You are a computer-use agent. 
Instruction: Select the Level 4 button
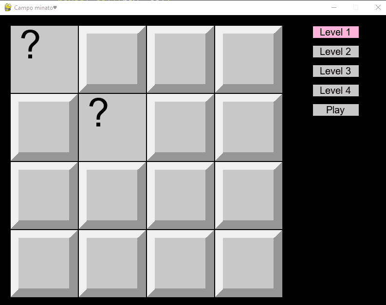(336, 90)
